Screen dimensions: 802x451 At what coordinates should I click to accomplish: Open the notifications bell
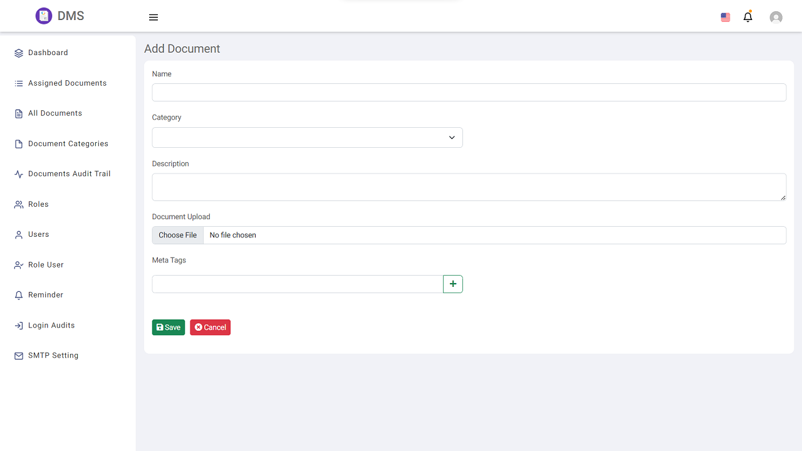click(747, 18)
